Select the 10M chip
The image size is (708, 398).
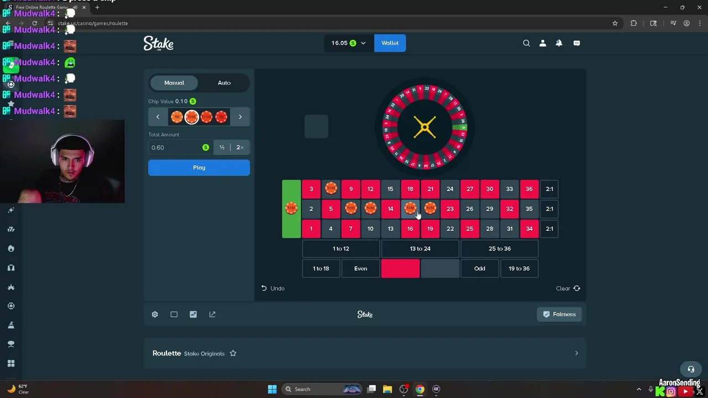pos(191,117)
